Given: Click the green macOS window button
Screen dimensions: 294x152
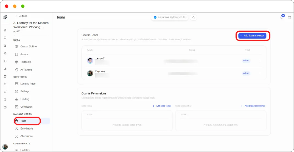Looking at the screenshot, I should 23,6.
